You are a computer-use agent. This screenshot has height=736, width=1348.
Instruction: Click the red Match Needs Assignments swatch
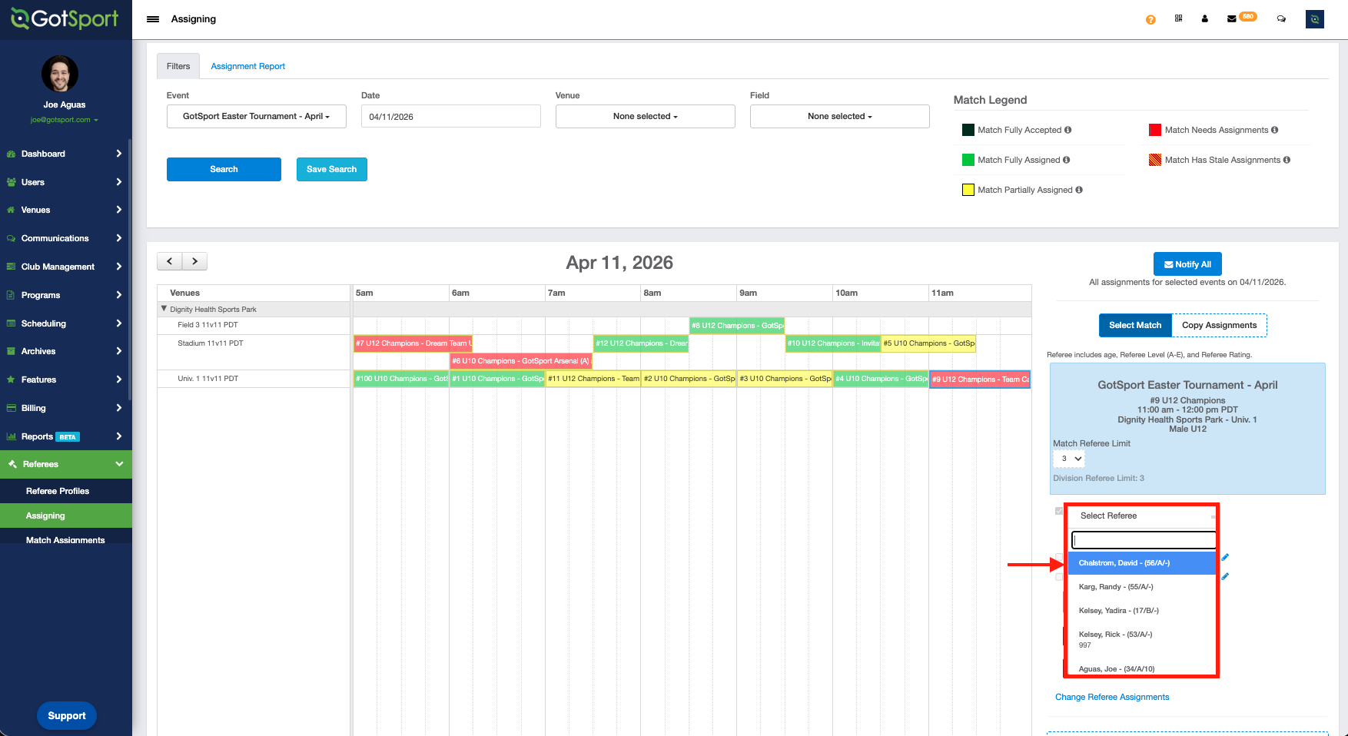1154,130
